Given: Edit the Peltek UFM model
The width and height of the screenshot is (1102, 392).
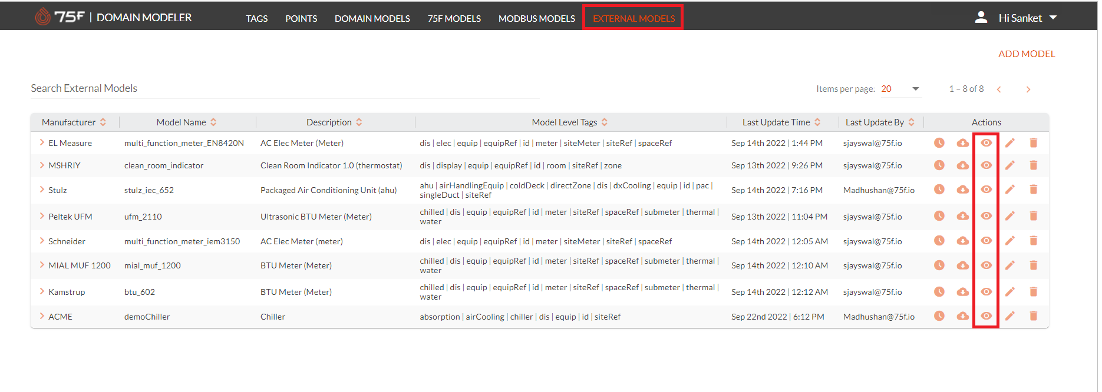Looking at the screenshot, I should [1010, 216].
